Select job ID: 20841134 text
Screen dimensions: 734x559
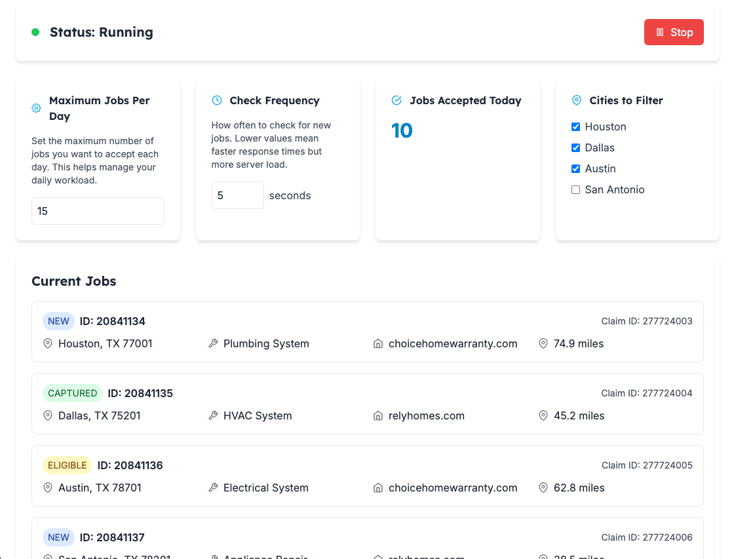pos(112,321)
